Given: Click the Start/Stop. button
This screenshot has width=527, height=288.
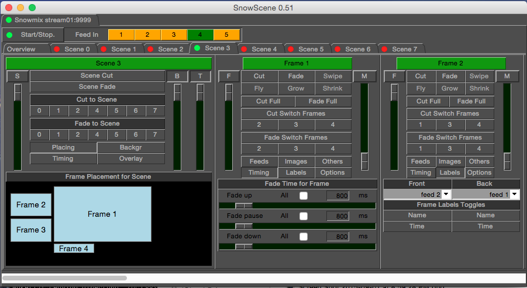Looking at the screenshot, I should [x=33, y=34].
